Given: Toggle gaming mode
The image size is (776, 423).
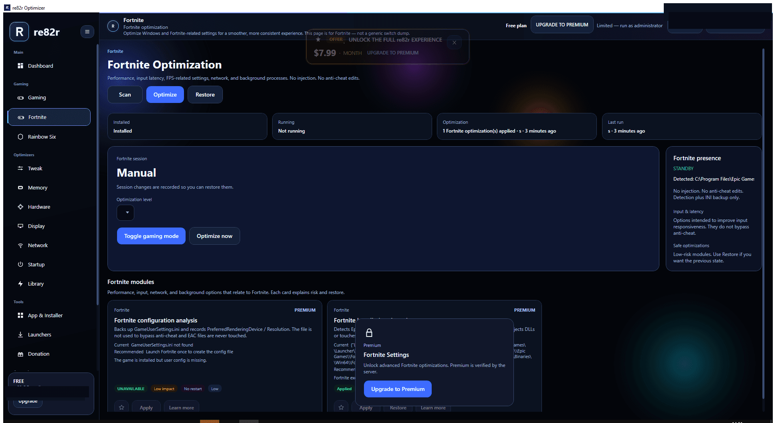Looking at the screenshot, I should 151,236.
